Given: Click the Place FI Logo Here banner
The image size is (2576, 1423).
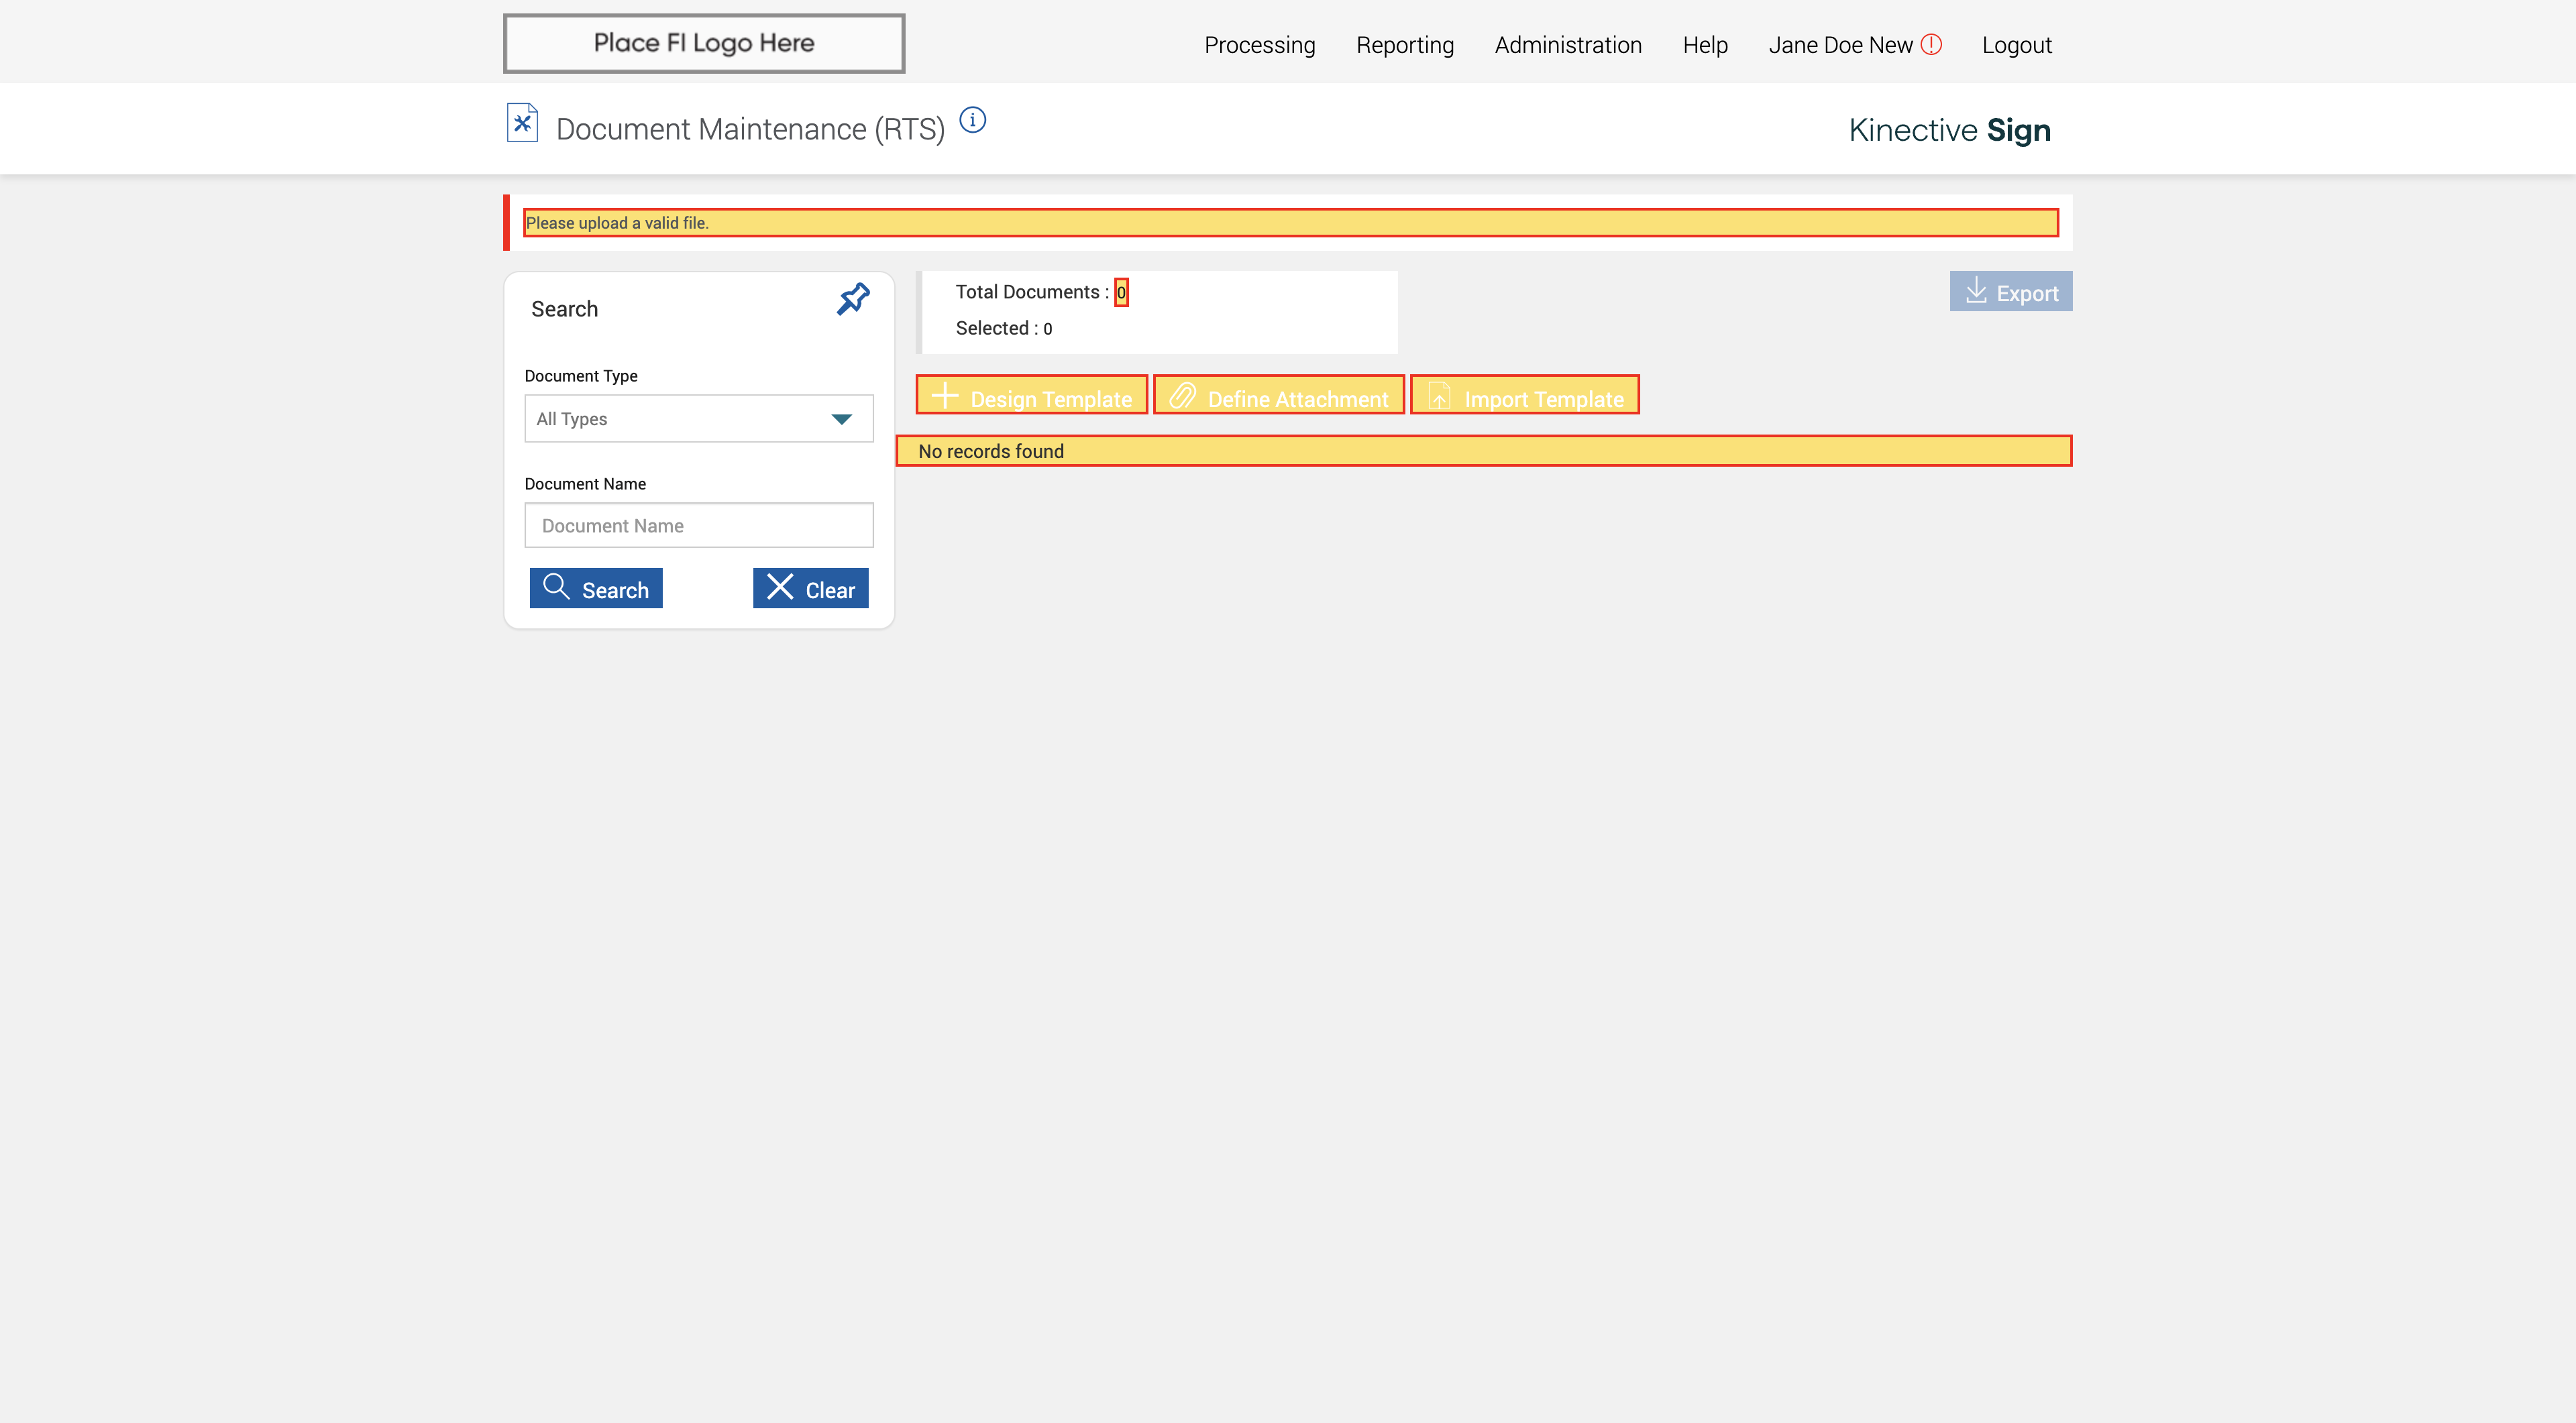Looking at the screenshot, I should (x=704, y=43).
